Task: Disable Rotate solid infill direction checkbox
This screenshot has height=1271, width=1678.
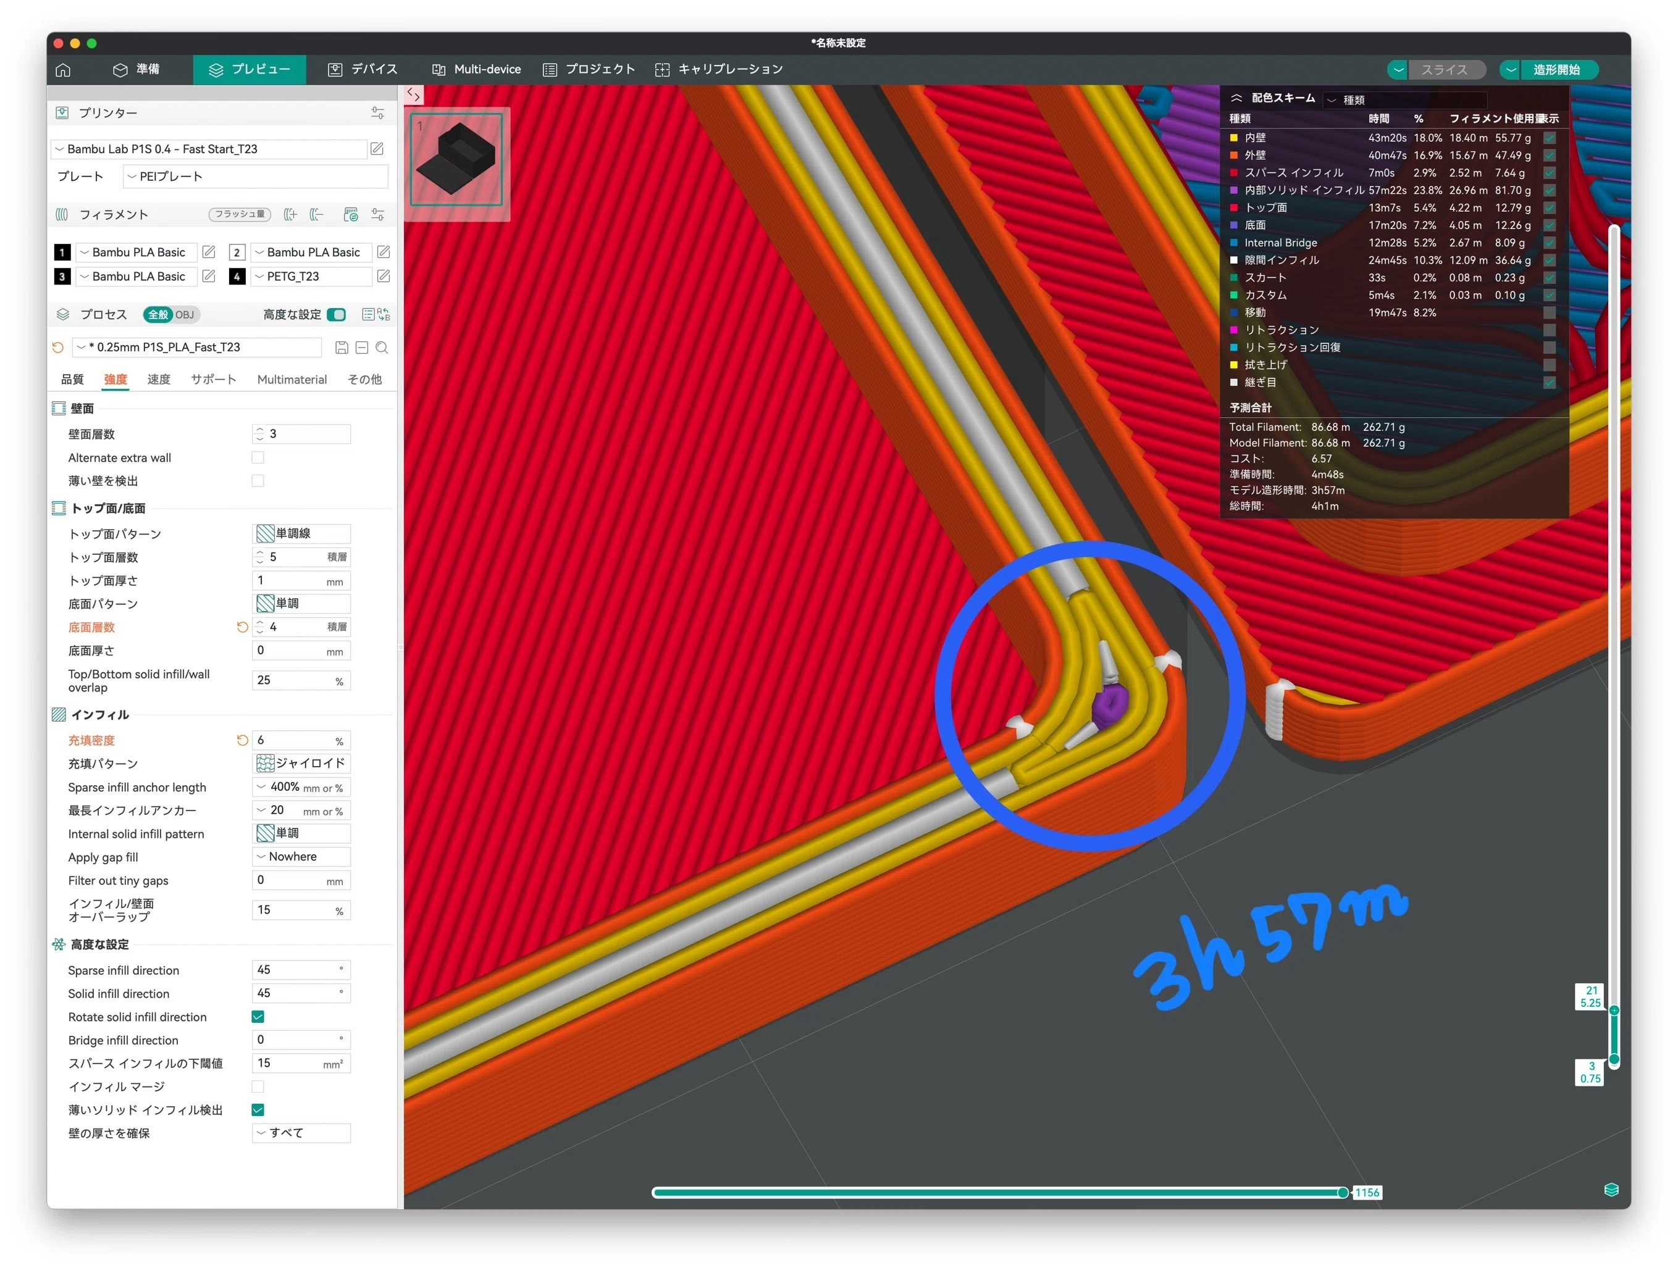Action: pos(258,1017)
